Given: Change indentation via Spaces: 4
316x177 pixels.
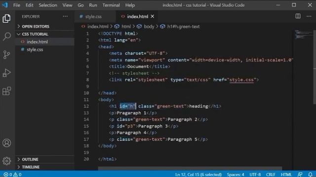Looking at the screenshot, I should point(236,175).
